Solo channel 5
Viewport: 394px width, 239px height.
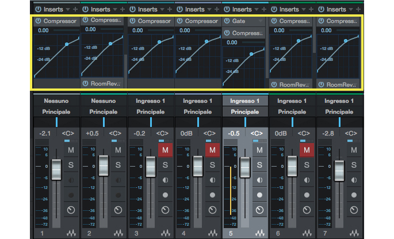(260, 165)
